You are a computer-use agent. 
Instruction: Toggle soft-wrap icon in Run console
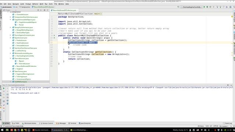click(7, 95)
